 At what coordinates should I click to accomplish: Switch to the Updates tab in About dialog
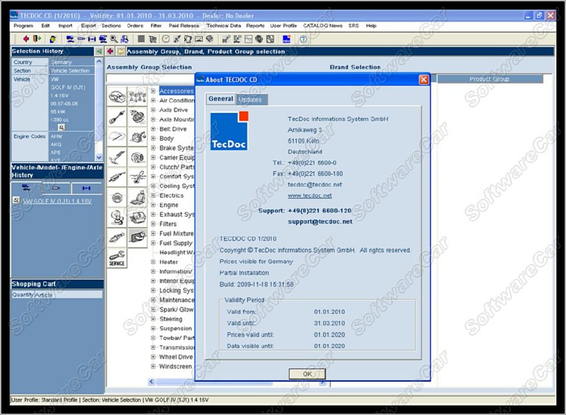(x=251, y=100)
